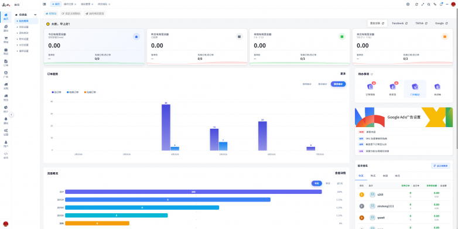Switch to the 域名管理 page tab

point(85,4)
